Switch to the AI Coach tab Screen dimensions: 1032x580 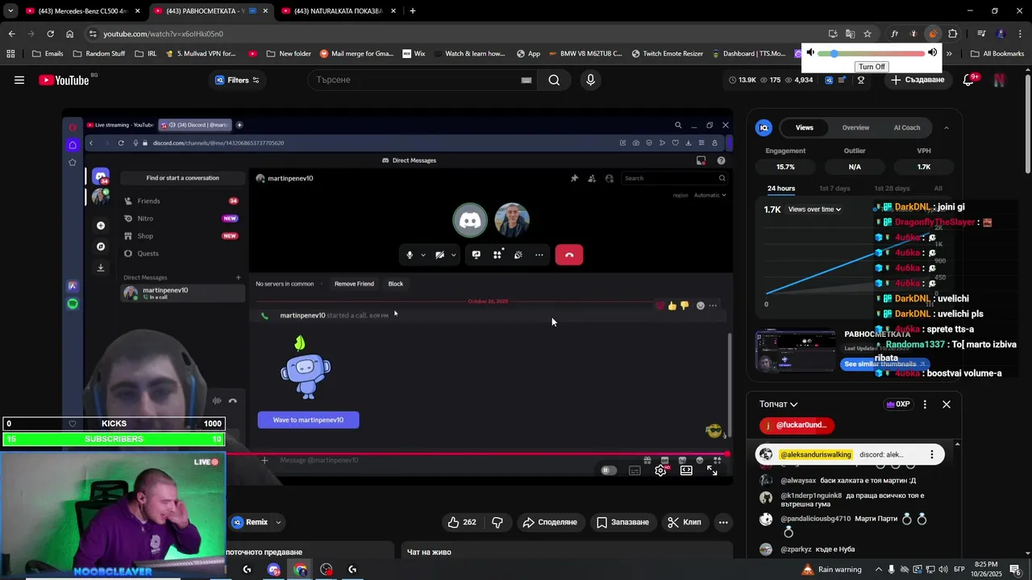907,127
